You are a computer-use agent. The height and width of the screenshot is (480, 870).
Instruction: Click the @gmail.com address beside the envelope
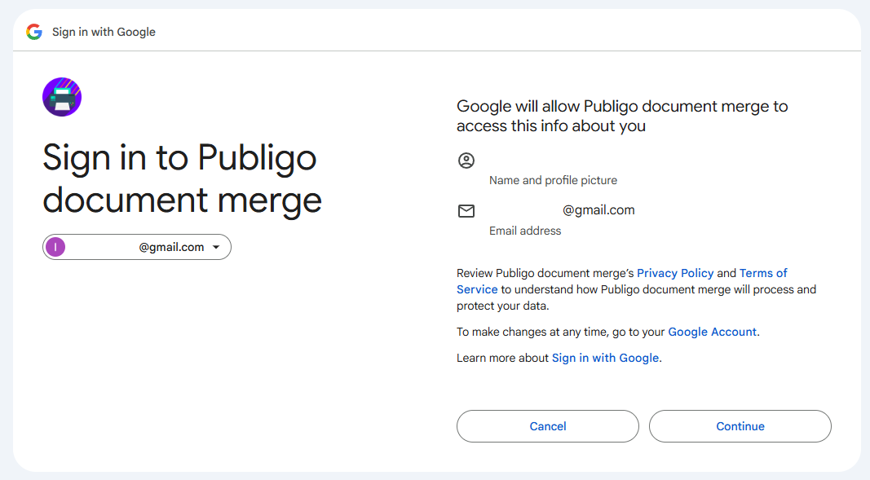pos(598,210)
